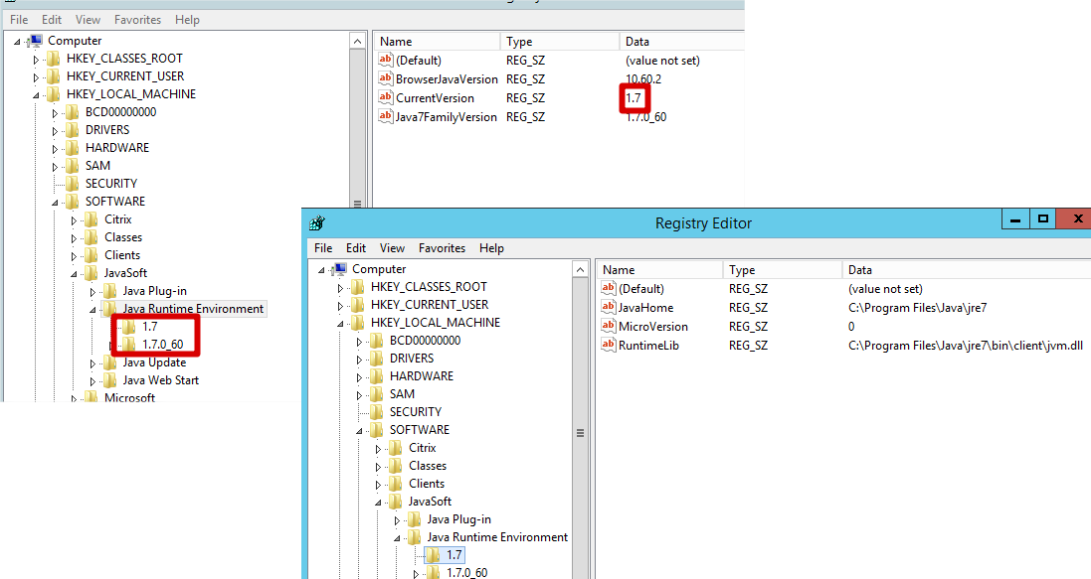Screen dimensions: 1091x579
Task: Click jvm.dll path data for RuntimeLib
Action: coord(965,346)
